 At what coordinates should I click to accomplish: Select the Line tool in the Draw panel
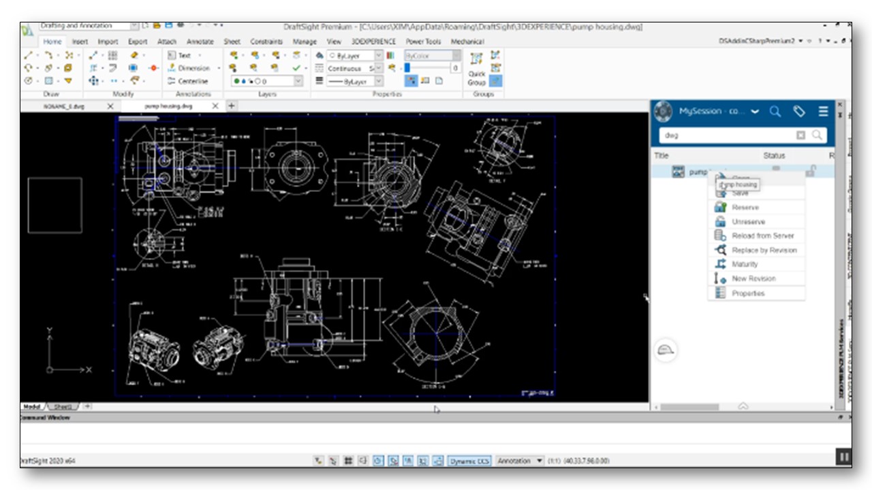[28, 55]
